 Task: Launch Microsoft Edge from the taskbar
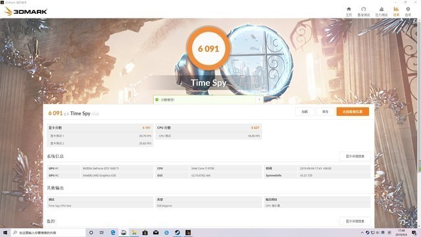[112, 232]
